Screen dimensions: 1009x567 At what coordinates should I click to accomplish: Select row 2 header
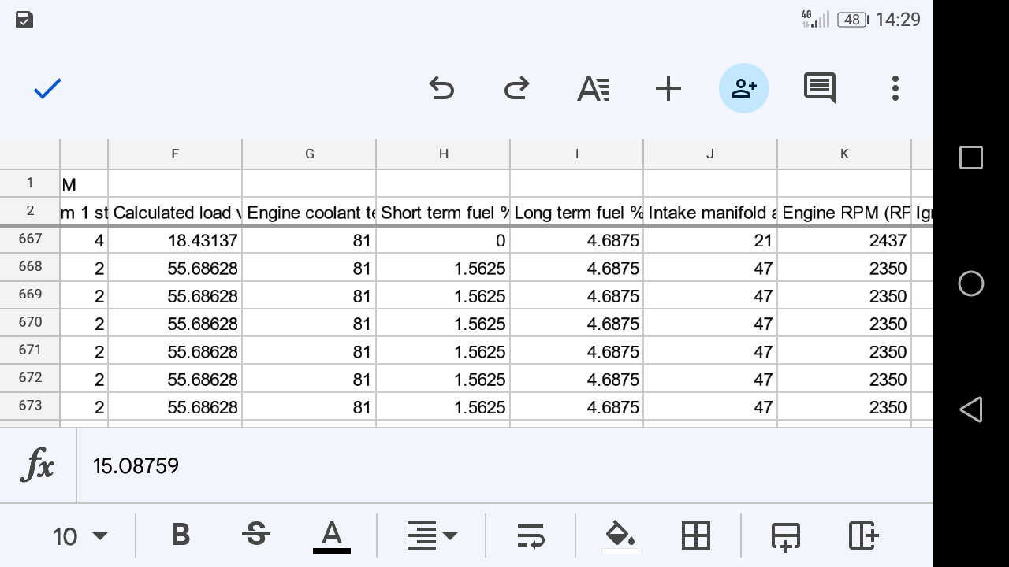point(30,211)
